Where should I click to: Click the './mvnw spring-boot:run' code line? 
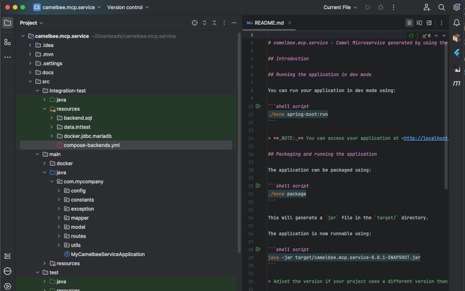(x=298, y=114)
